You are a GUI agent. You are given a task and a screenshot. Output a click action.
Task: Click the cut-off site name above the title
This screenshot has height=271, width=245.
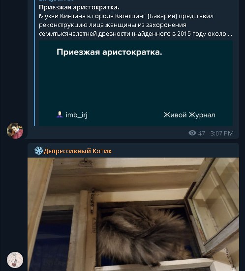click(x=56, y=0)
